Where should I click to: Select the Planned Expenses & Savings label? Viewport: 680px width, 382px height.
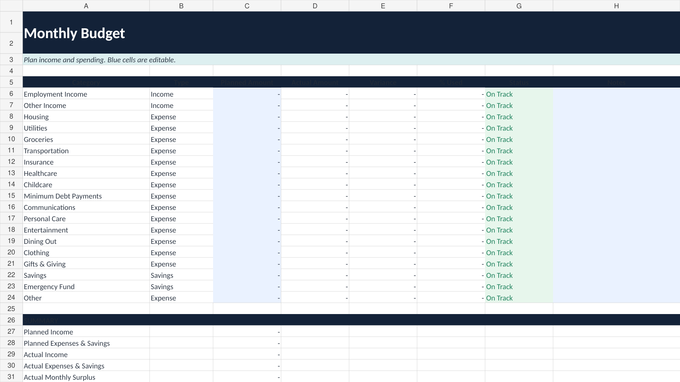point(86,343)
